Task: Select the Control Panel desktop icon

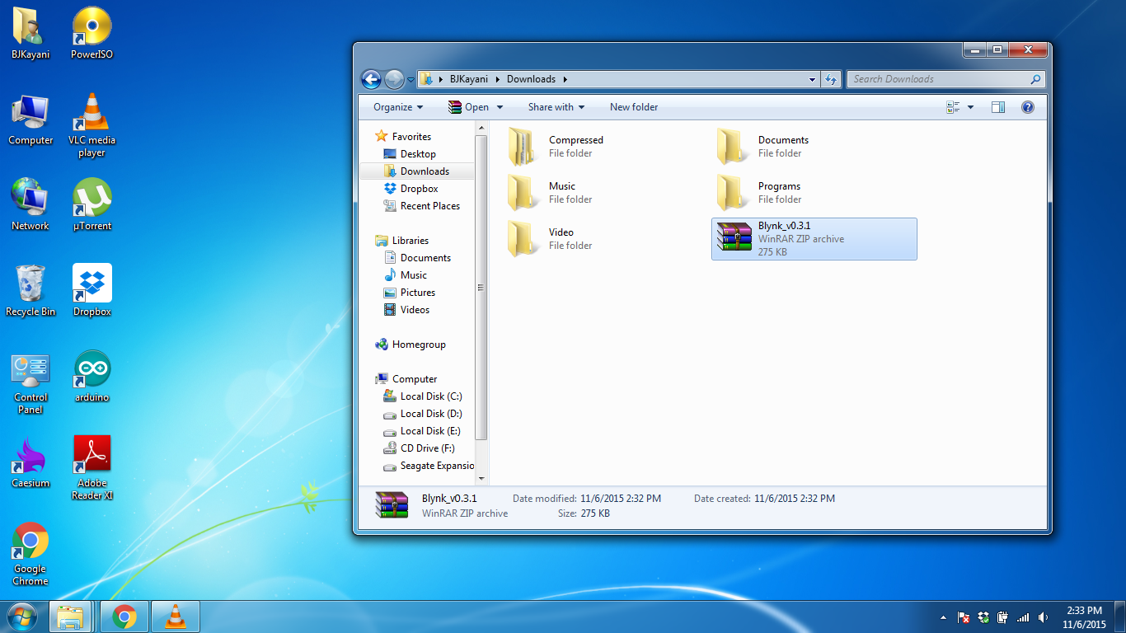Action: tap(30, 383)
